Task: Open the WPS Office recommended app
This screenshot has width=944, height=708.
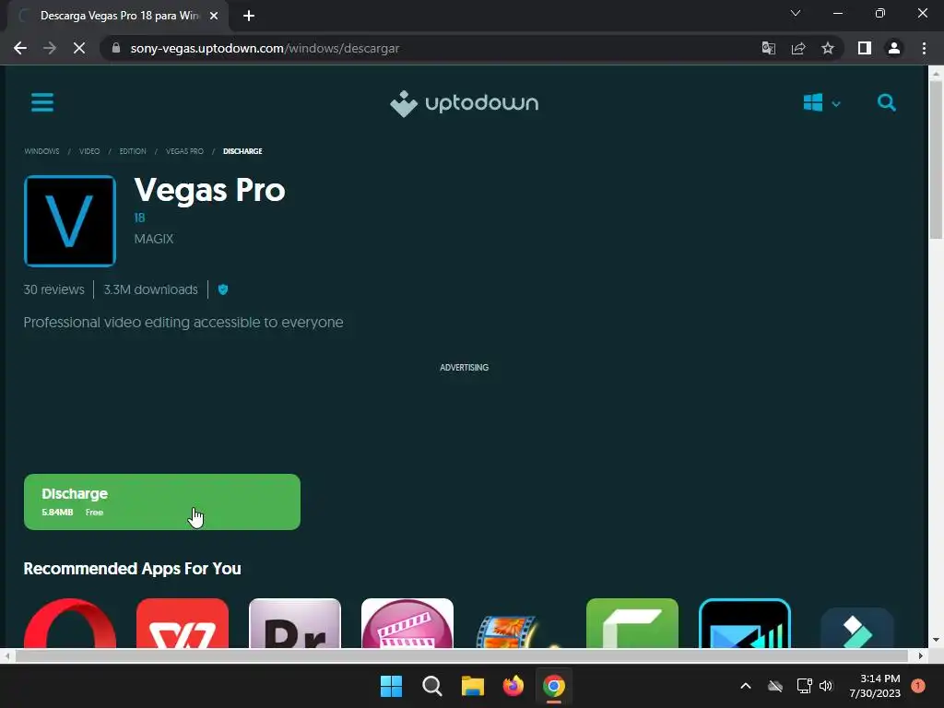Action: pos(183,624)
